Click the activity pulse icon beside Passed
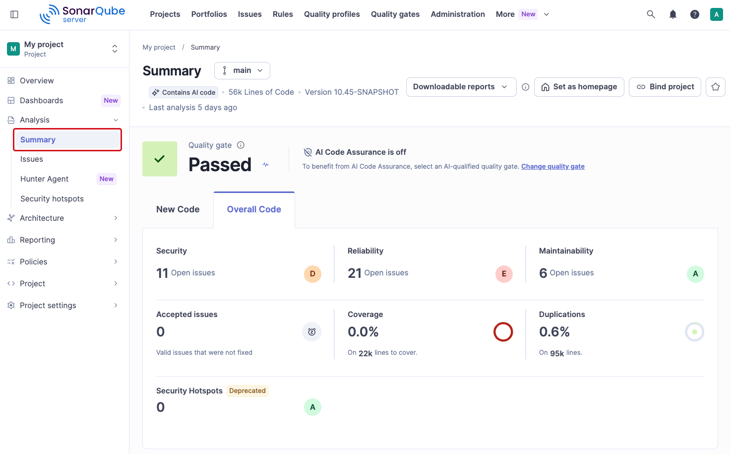This screenshot has height=454, width=730. 266,165
